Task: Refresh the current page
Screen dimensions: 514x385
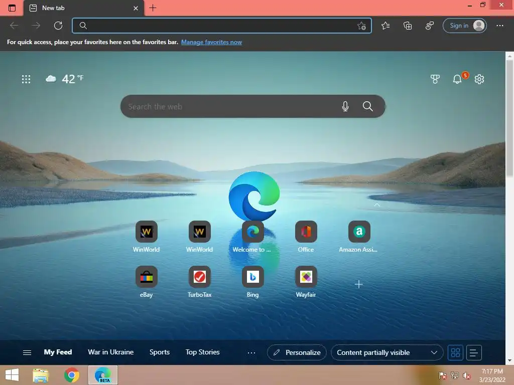Action: click(x=58, y=26)
